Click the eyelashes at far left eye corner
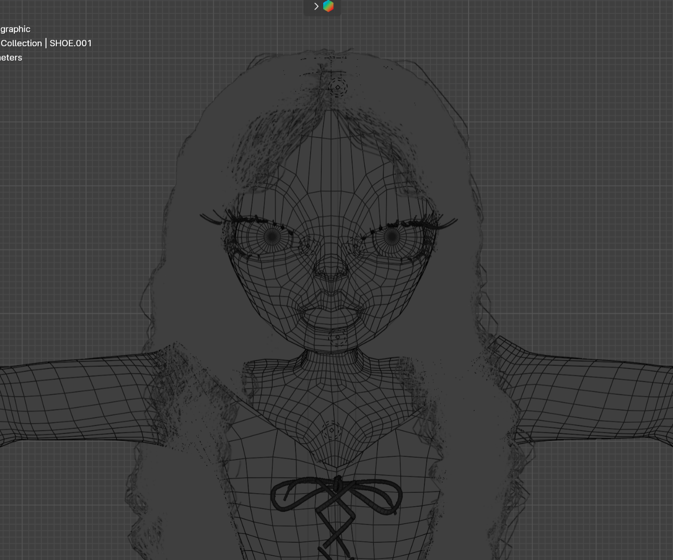The image size is (673, 560). (x=210, y=217)
